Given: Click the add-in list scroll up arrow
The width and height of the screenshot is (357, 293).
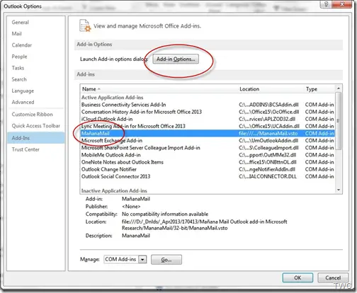Looking at the screenshot, I should (339, 88).
